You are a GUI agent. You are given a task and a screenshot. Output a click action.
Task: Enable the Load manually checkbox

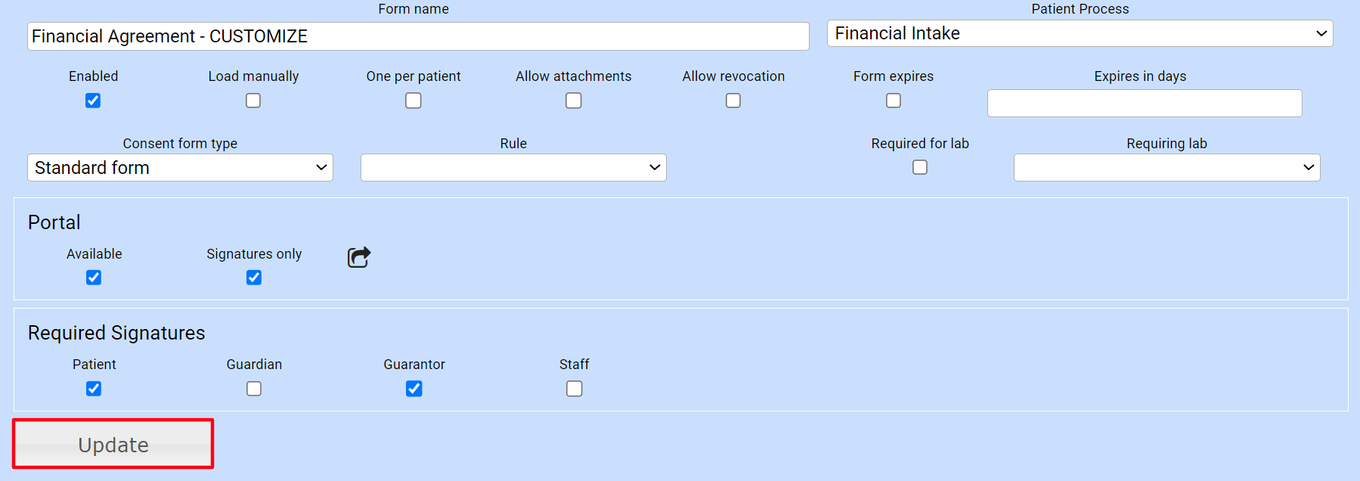point(253,101)
